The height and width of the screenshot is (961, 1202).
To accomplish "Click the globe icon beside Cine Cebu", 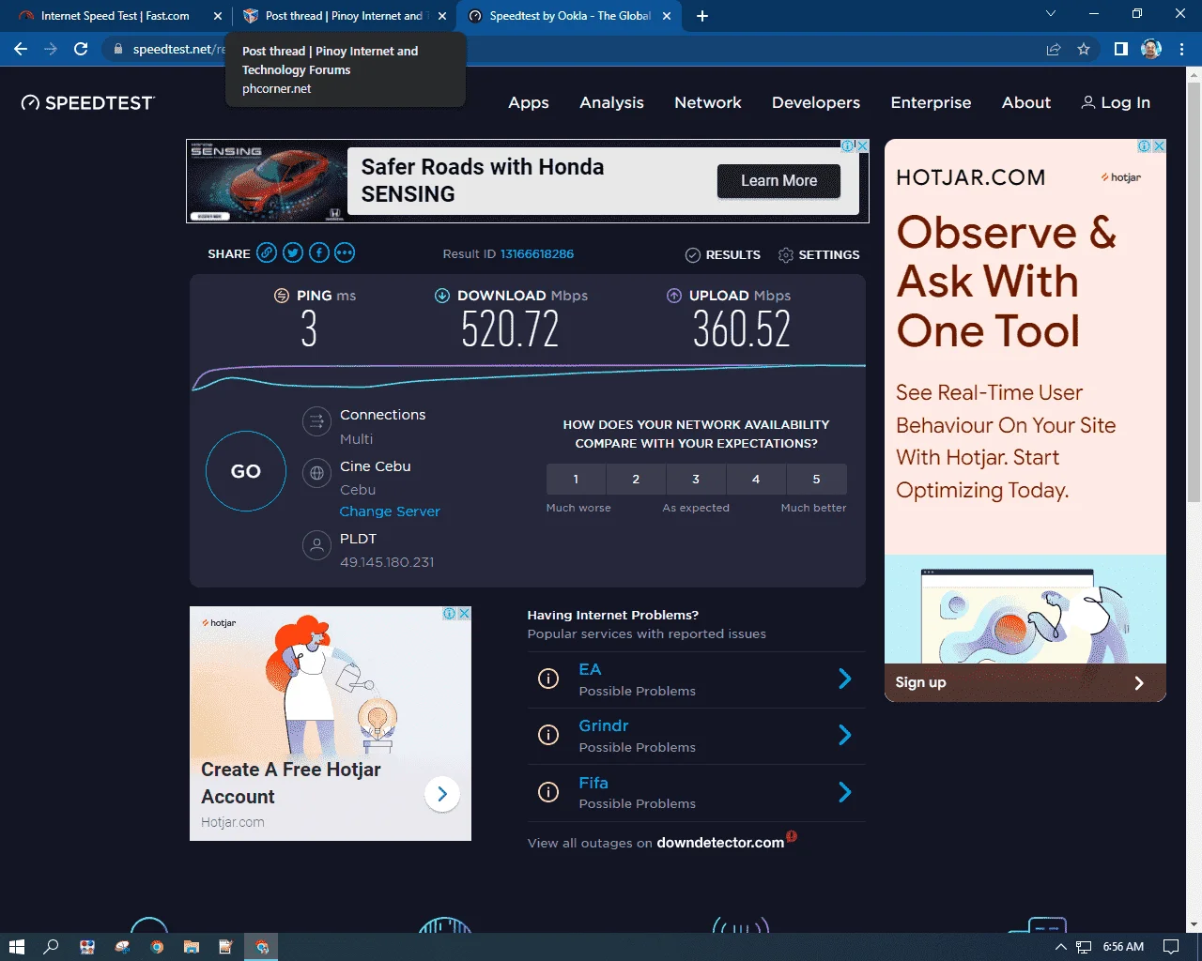I will tap(316, 473).
